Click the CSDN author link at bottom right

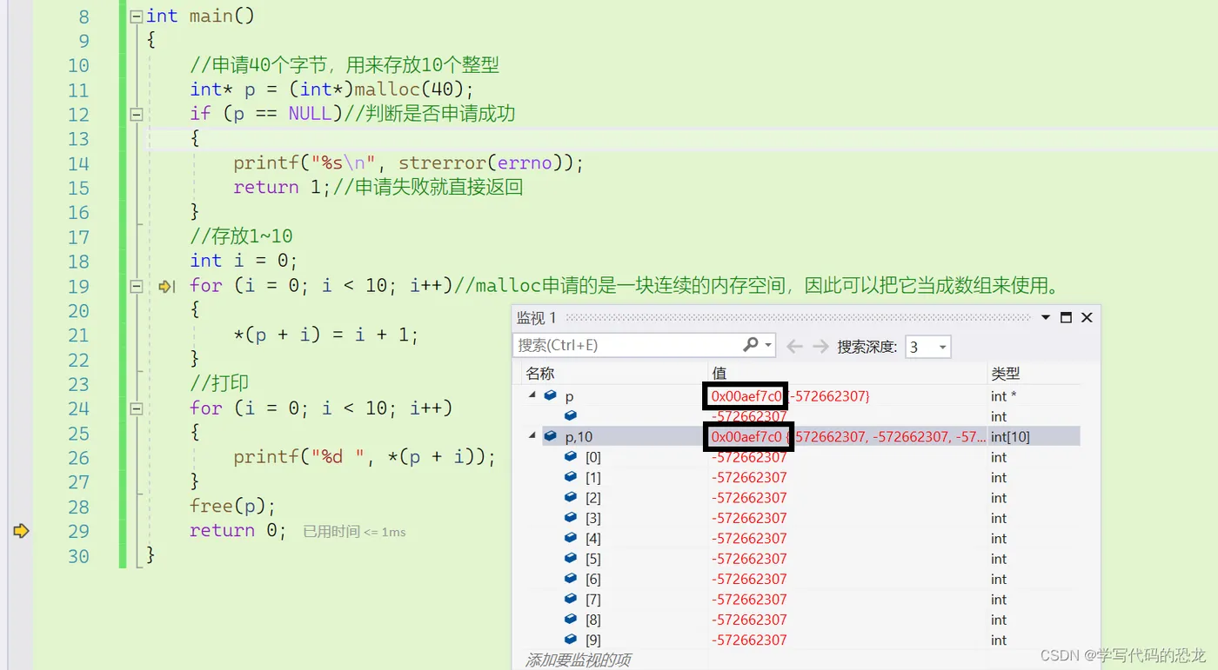click(1124, 656)
